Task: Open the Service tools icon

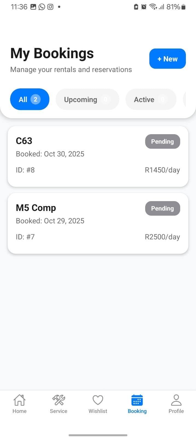Action: tap(58, 400)
